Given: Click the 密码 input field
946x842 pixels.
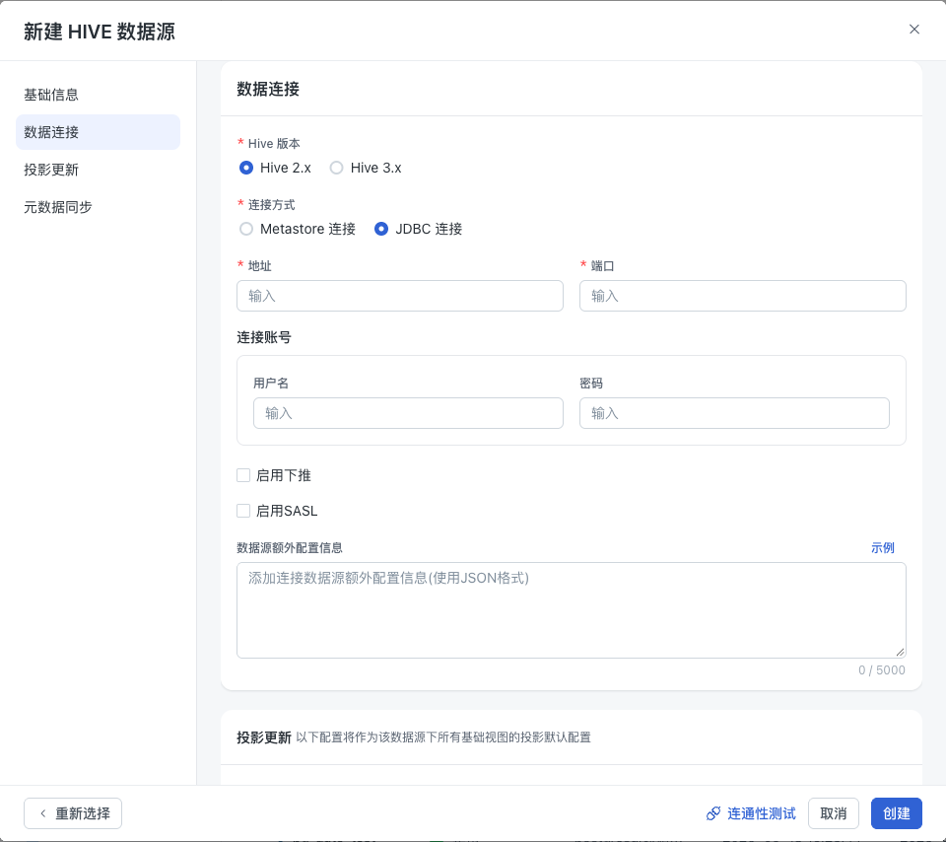Looking at the screenshot, I should point(734,413).
